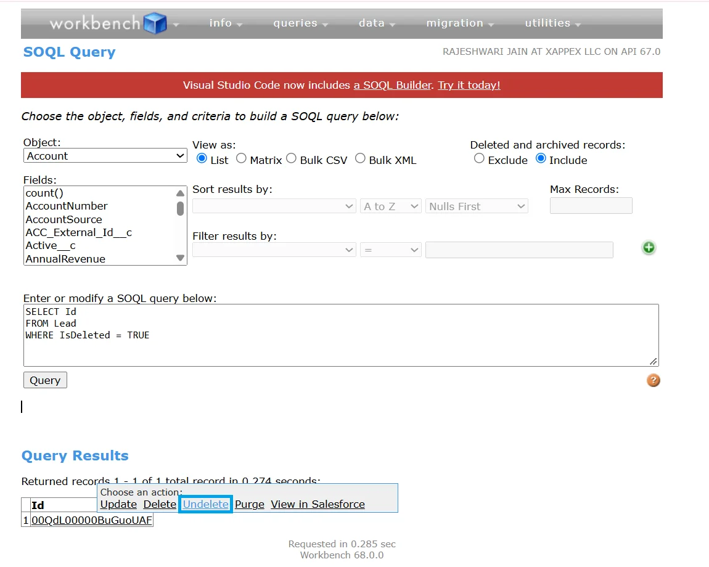The width and height of the screenshot is (709, 567).
Task: Select count() in the Fields list
Action: (99, 193)
